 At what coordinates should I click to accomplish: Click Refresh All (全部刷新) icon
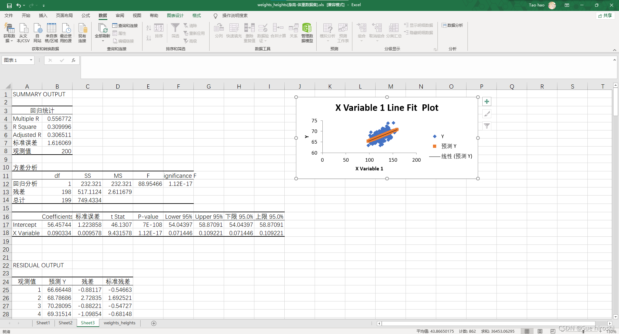pos(103,28)
